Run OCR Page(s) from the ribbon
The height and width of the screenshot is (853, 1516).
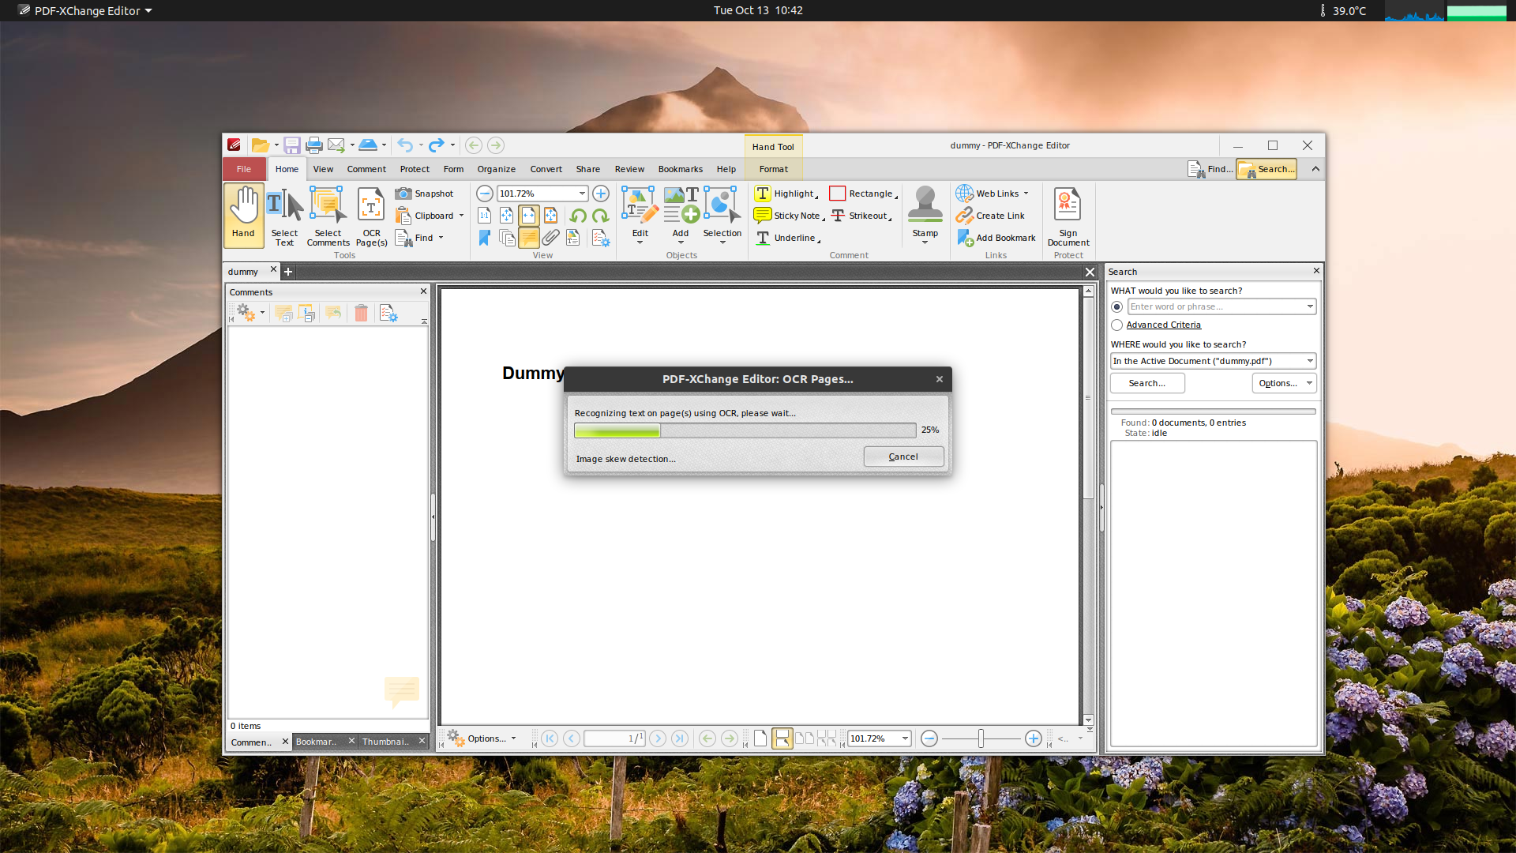pos(371,216)
